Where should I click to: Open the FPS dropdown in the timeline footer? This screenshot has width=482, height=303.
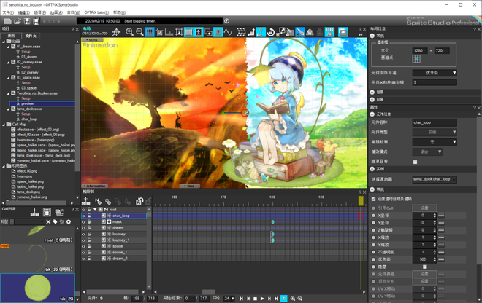(229, 298)
